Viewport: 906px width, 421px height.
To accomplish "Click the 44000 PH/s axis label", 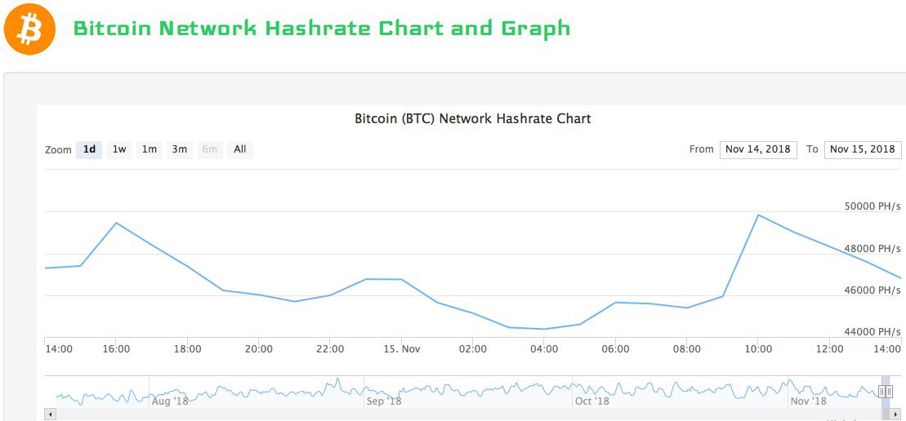I will [873, 332].
